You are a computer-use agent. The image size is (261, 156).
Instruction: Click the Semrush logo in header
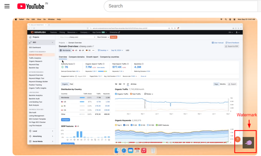[38, 32]
